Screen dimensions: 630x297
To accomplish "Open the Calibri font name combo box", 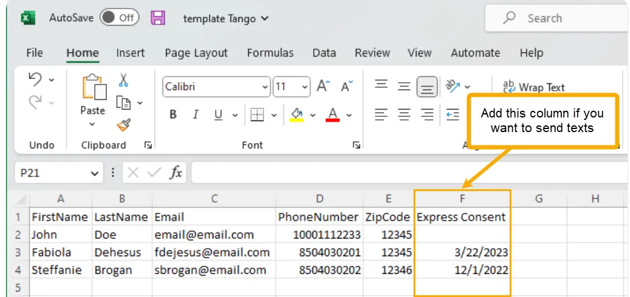I will (216, 87).
